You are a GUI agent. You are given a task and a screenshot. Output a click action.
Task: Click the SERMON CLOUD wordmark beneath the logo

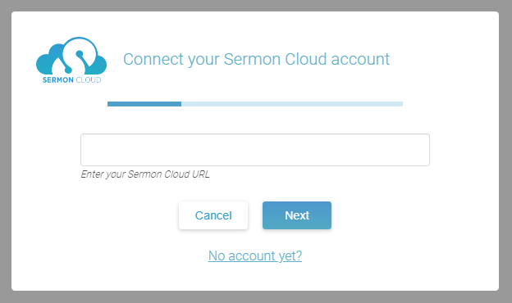(x=72, y=79)
